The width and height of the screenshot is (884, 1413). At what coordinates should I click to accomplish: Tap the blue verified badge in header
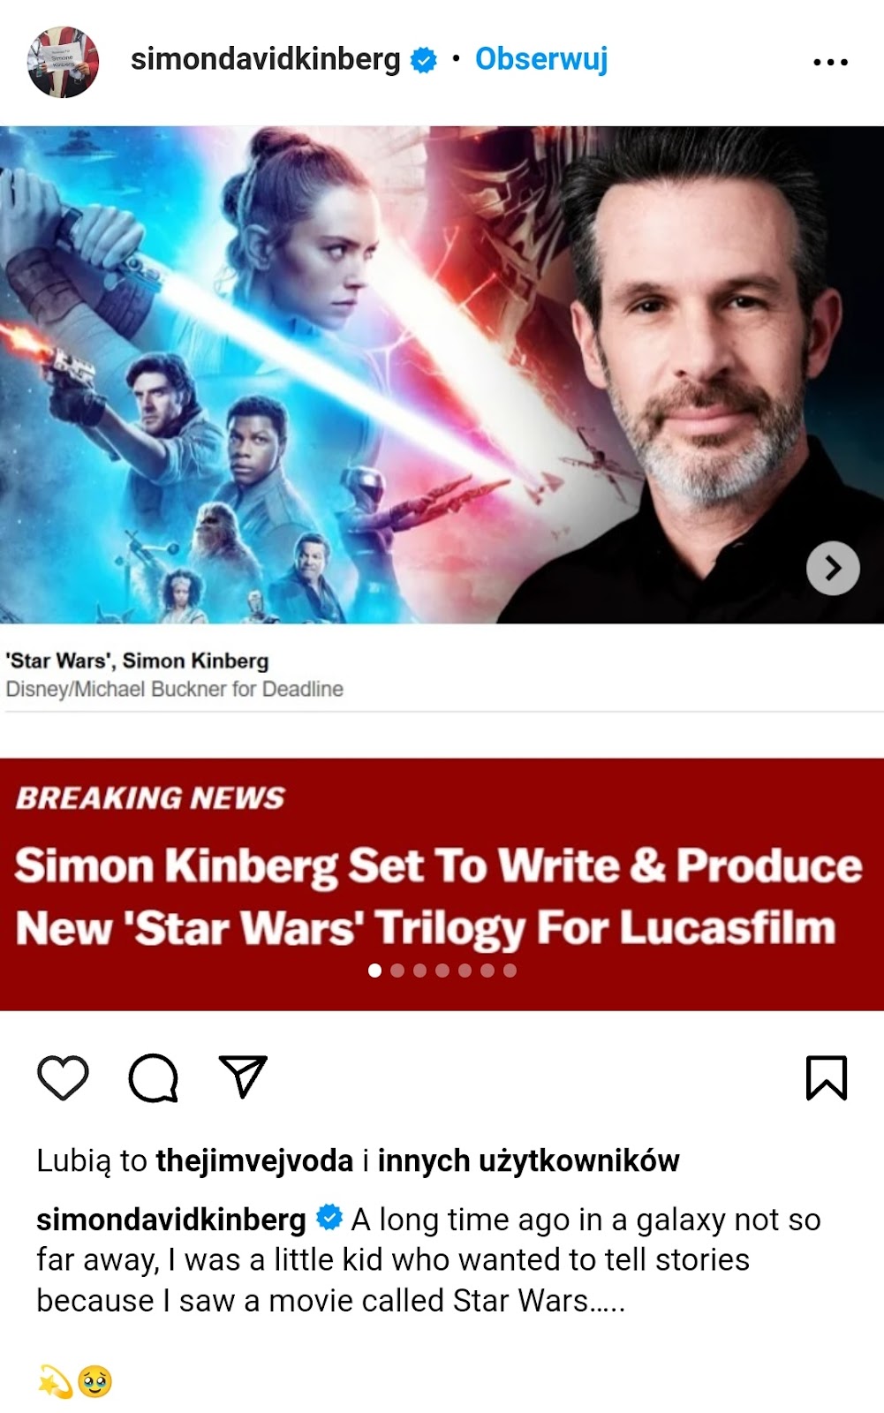click(425, 60)
